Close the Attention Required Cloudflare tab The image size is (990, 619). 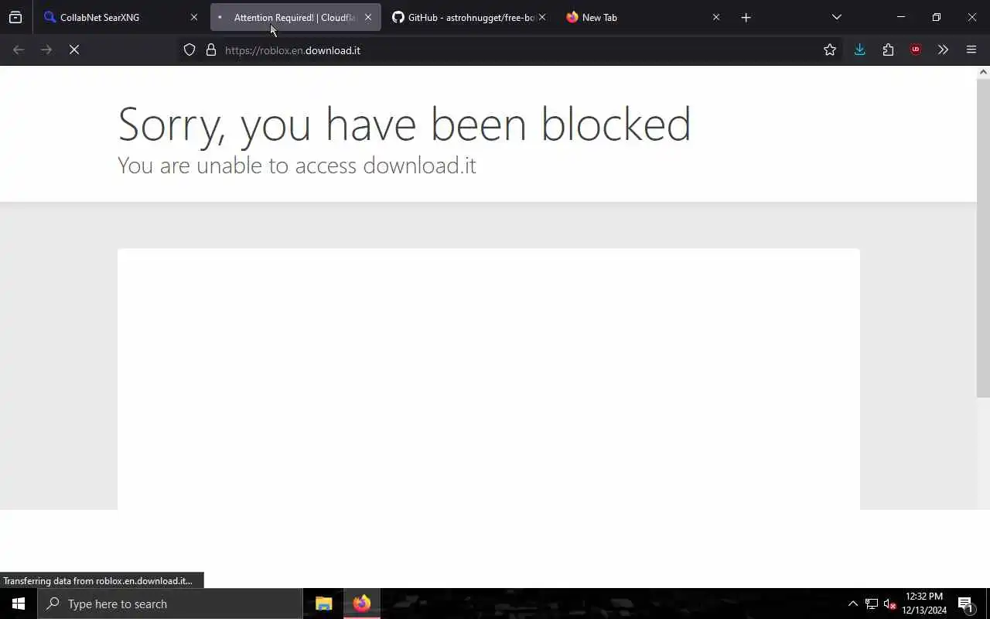[x=368, y=17]
